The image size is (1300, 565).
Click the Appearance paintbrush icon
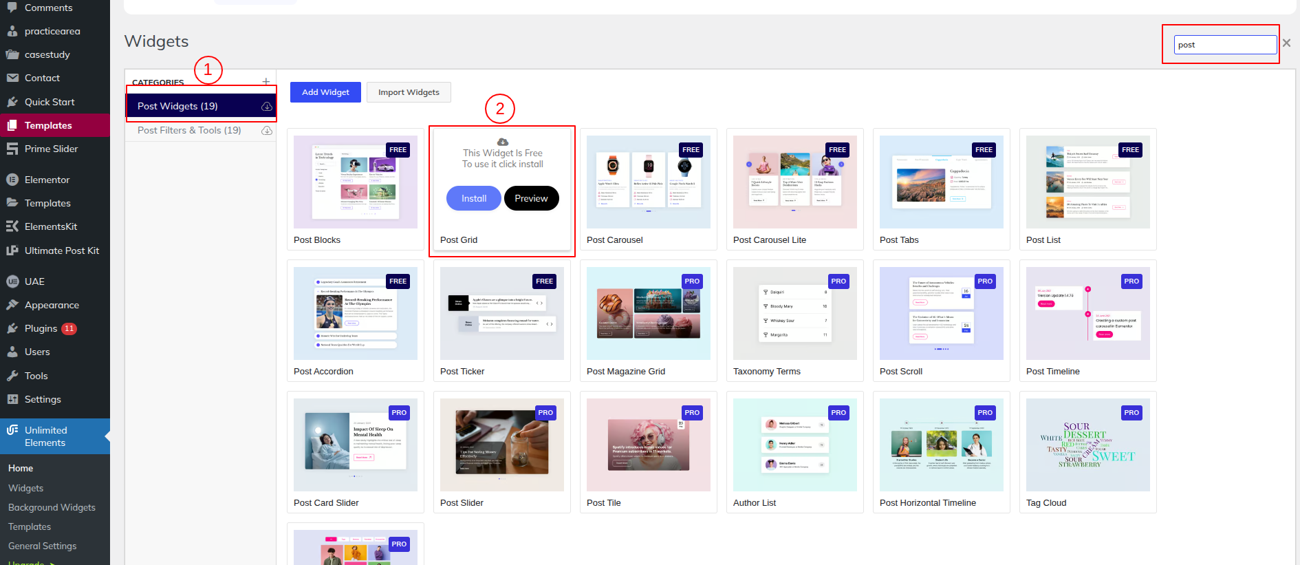tap(12, 305)
